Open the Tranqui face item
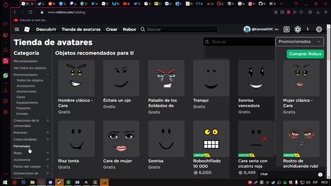The width and height of the screenshot is (331, 186). (x=211, y=84)
